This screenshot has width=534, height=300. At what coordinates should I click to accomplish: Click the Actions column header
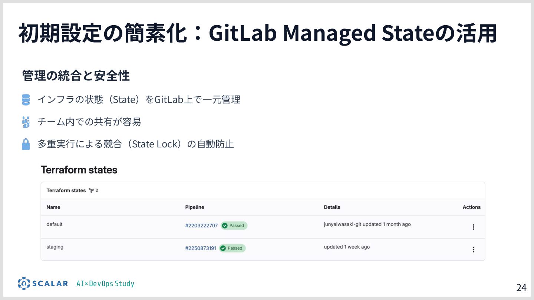471,207
